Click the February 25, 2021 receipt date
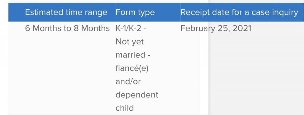This screenshot has width=304, height=115. (216, 28)
